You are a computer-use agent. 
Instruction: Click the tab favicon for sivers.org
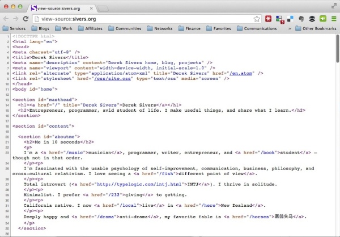[x=33, y=9]
